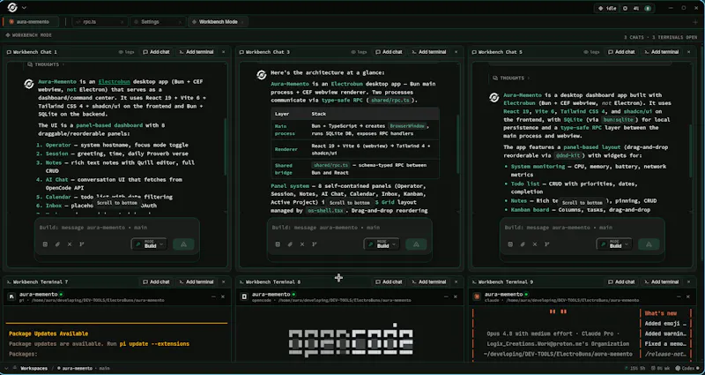Click the send button in Chat 5
705x375 pixels.
(x=649, y=244)
